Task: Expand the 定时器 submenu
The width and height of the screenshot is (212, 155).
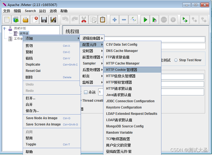Action: pos(92,51)
